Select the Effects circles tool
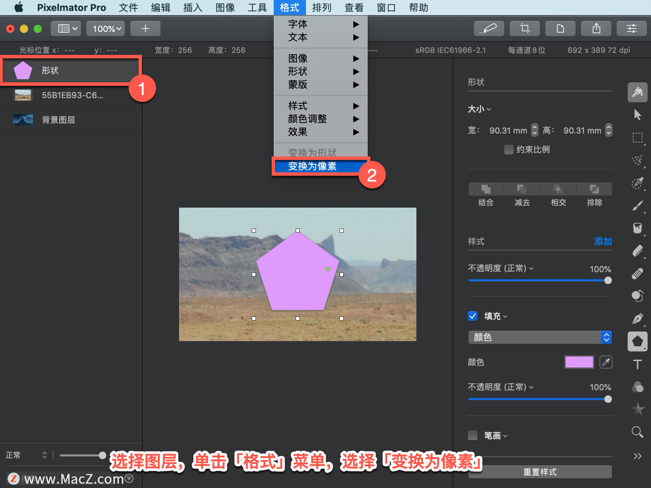The width and height of the screenshot is (651, 488). click(637, 387)
